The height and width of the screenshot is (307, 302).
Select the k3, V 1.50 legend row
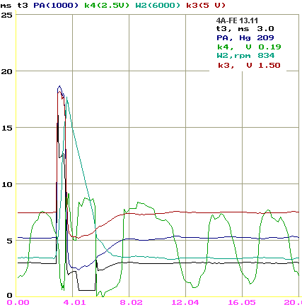(249, 65)
